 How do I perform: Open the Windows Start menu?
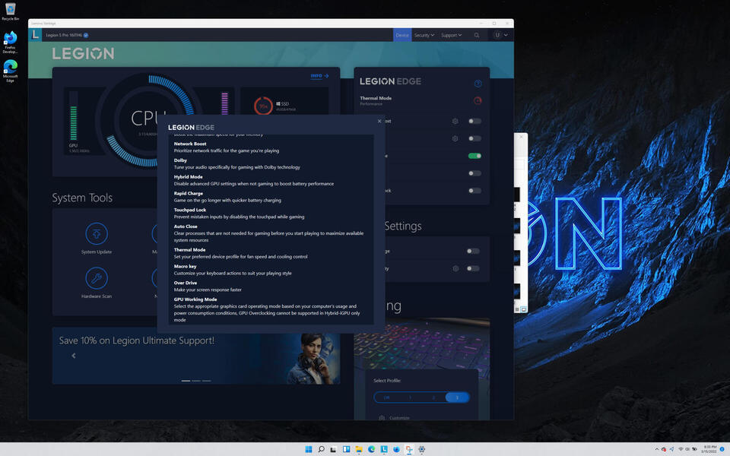pos(308,449)
